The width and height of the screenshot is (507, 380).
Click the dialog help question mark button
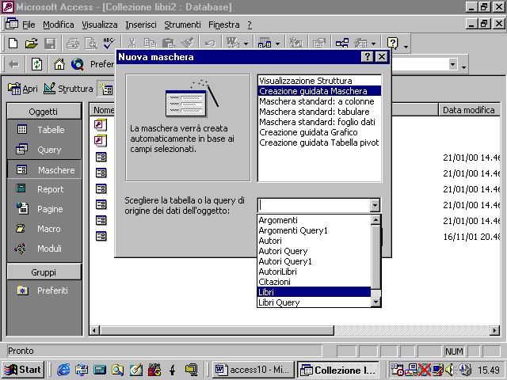[367, 57]
